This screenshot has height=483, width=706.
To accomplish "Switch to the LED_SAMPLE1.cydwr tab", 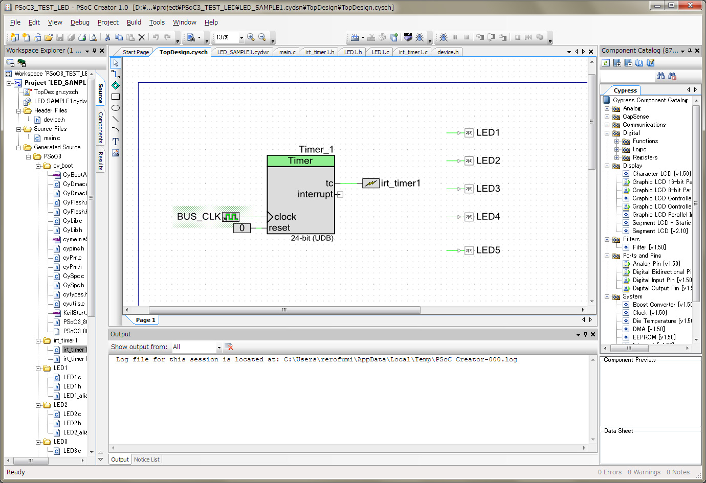I will tap(243, 52).
